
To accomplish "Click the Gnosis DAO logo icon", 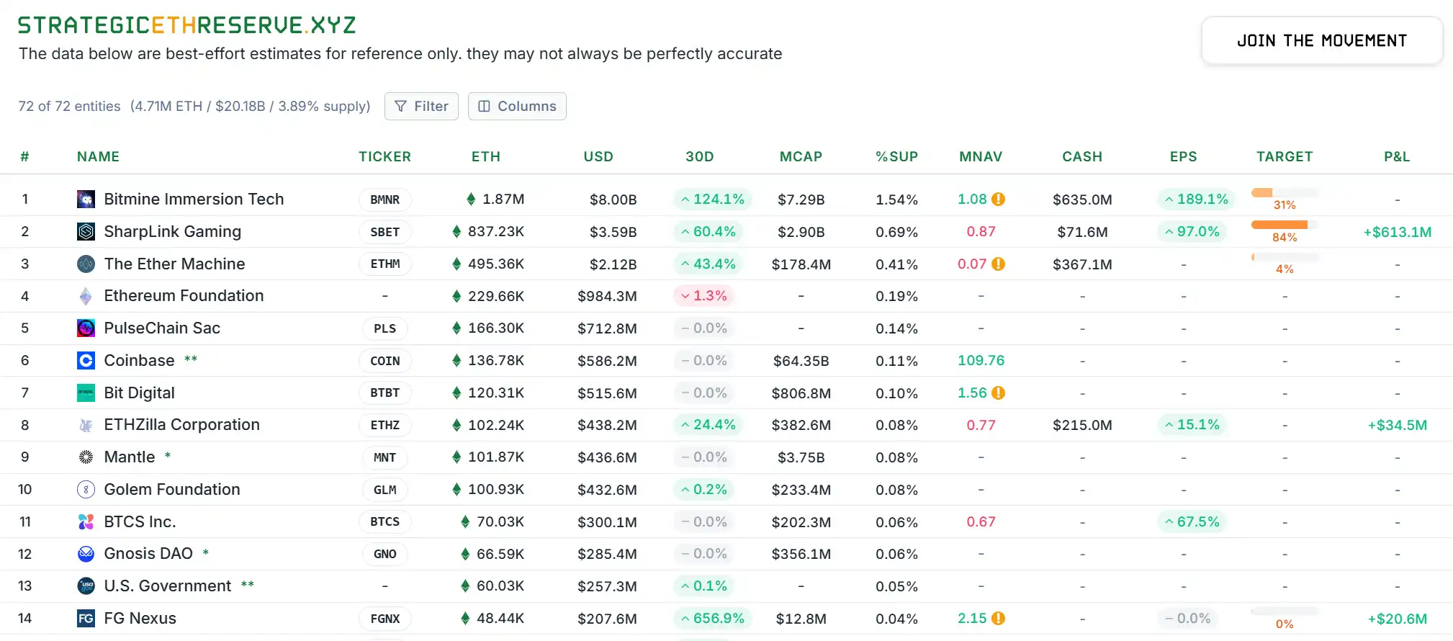I will tap(86, 554).
